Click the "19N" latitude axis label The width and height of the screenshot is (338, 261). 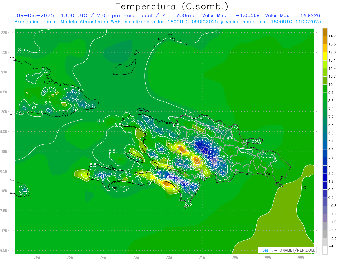pos(4,151)
